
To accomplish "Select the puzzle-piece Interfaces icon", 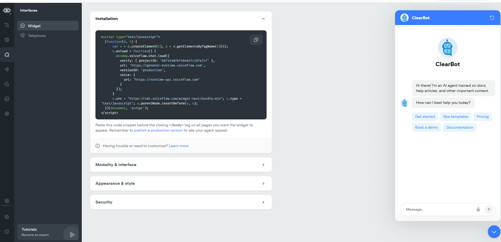I will [7, 55].
